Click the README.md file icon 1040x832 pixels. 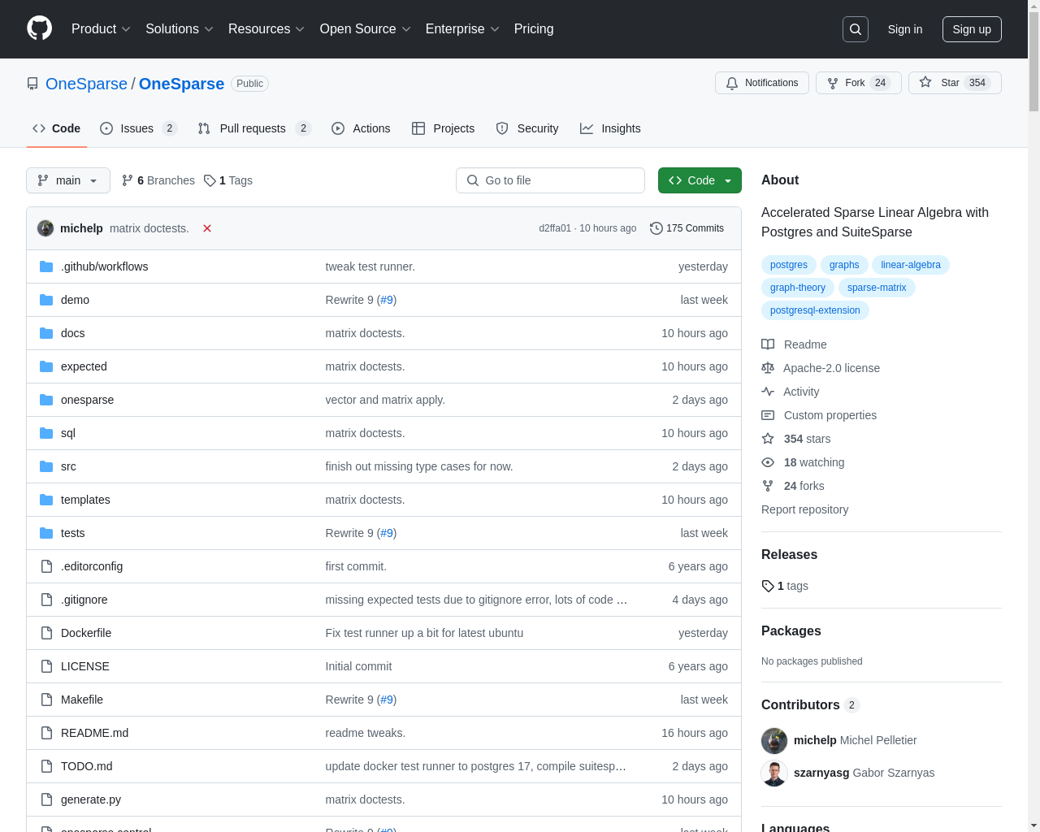(x=46, y=733)
